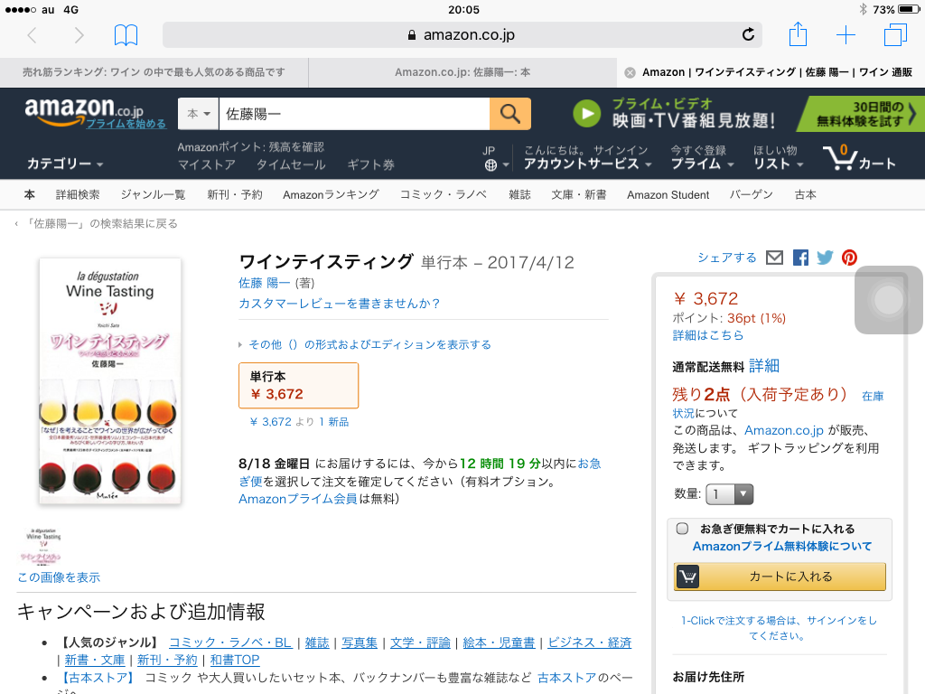The width and height of the screenshot is (925, 694).
Task: Click the Wine Tasting book cover image
Action: click(x=109, y=380)
